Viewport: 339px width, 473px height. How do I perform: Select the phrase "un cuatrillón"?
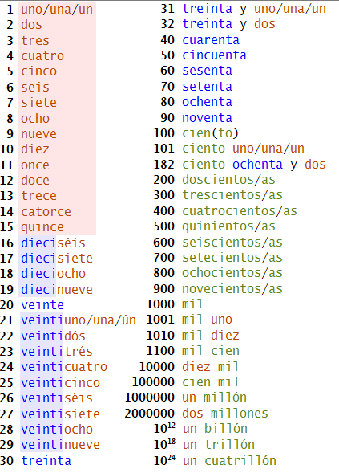coord(229,461)
